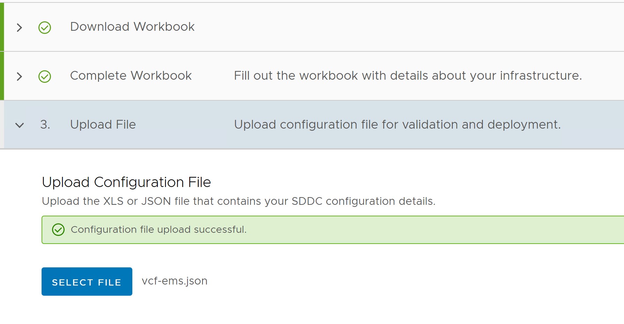The height and width of the screenshot is (324, 624).
Task: Click the XLS or JSON instruction text
Action: click(x=238, y=201)
